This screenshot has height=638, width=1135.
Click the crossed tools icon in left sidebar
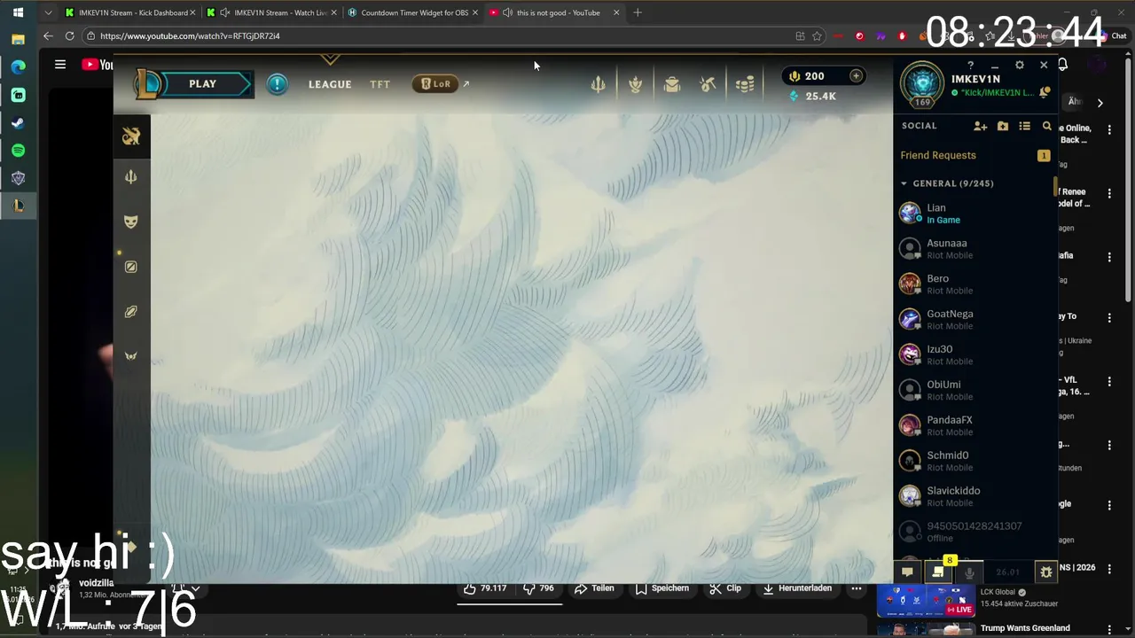pos(131,136)
